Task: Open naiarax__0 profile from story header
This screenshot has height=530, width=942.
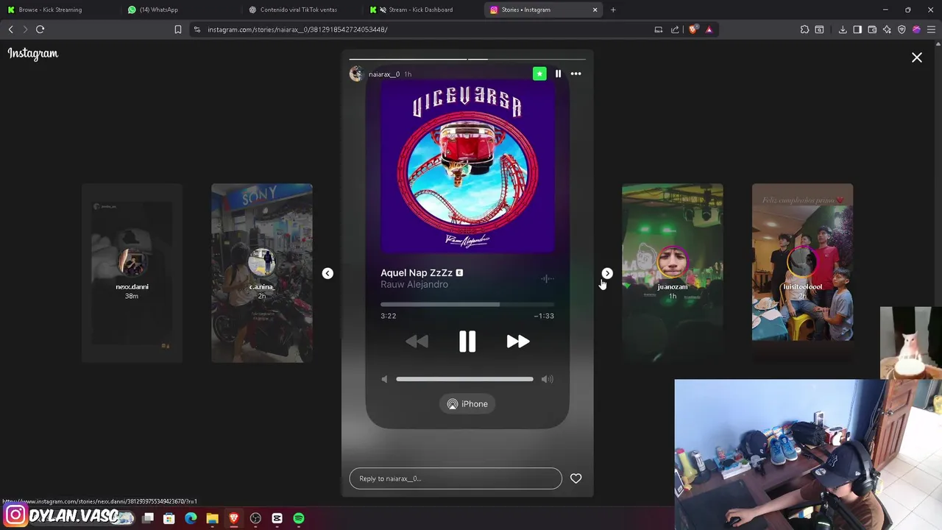Action: tap(384, 74)
